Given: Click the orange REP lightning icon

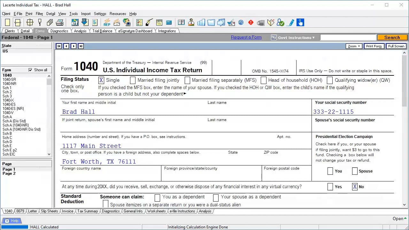Looking at the screenshot, I should 107,22.
